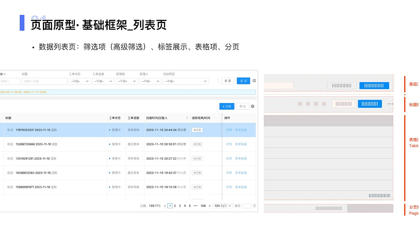Click timestamp 2023-11-10 20:44:34
420x236 pixels.
(161, 130)
